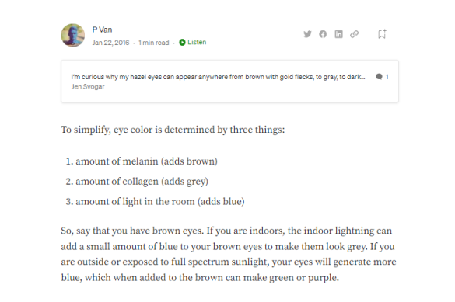Bookmark this story with the save icon

382,34
